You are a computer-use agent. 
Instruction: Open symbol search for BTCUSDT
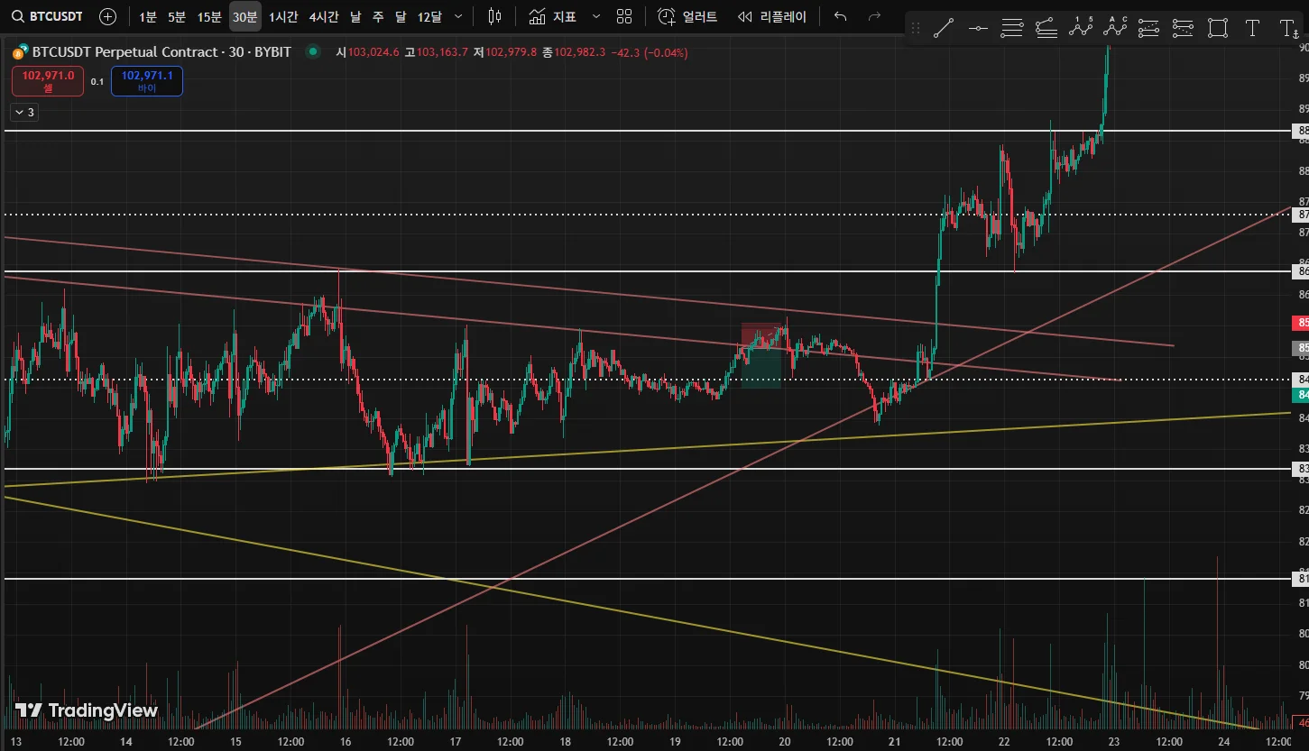click(x=47, y=16)
